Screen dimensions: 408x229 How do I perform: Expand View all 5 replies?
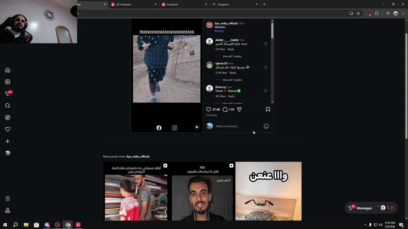232,80
